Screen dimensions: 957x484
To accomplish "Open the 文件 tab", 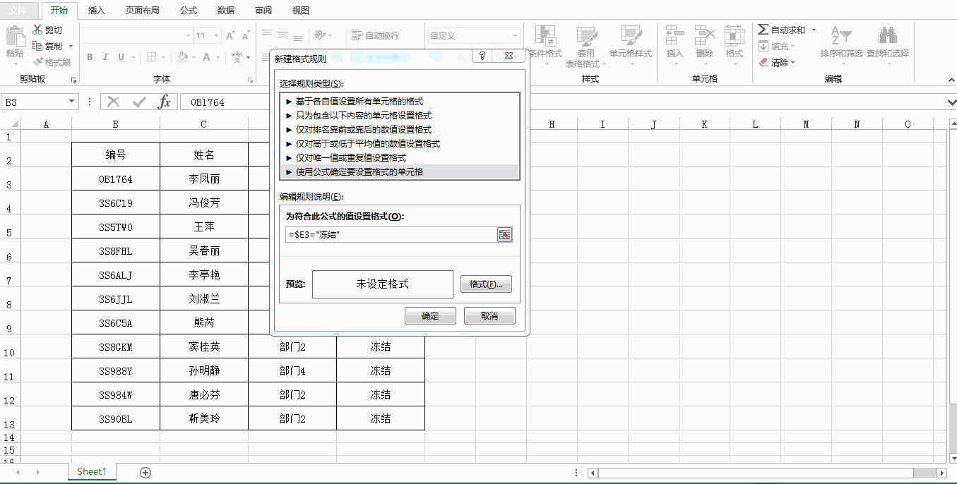I will coord(18,11).
